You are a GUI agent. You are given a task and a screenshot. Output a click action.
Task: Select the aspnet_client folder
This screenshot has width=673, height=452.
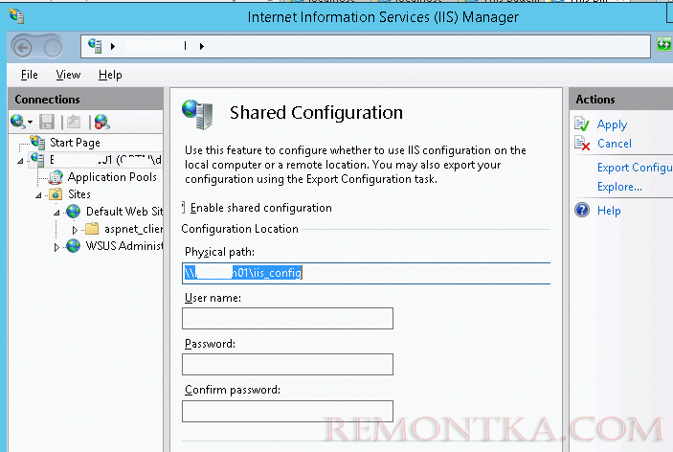133,229
